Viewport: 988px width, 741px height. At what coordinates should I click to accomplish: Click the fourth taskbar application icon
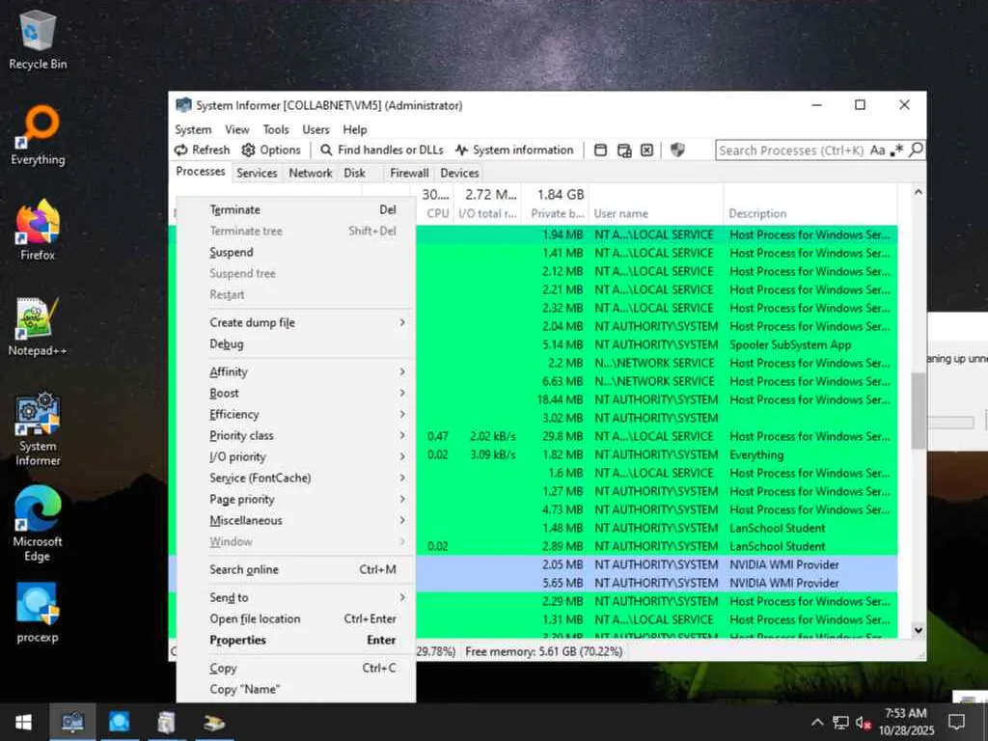tap(213, 722)
